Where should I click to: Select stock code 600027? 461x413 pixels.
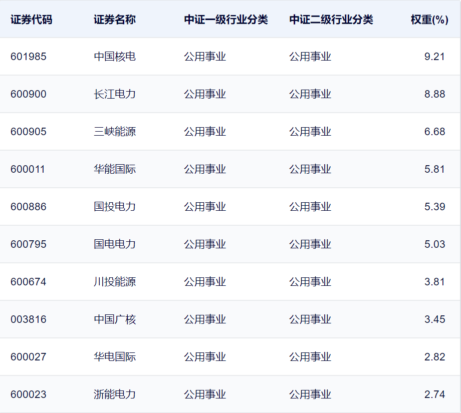click(x=29, y=356)
